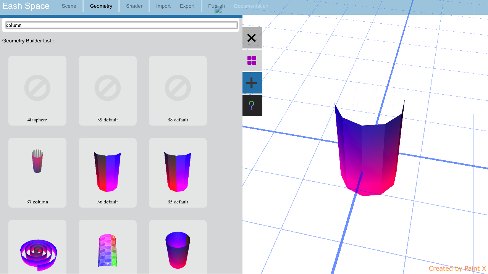
Task: Click the plus add icon
Action: tap(252, 83)
